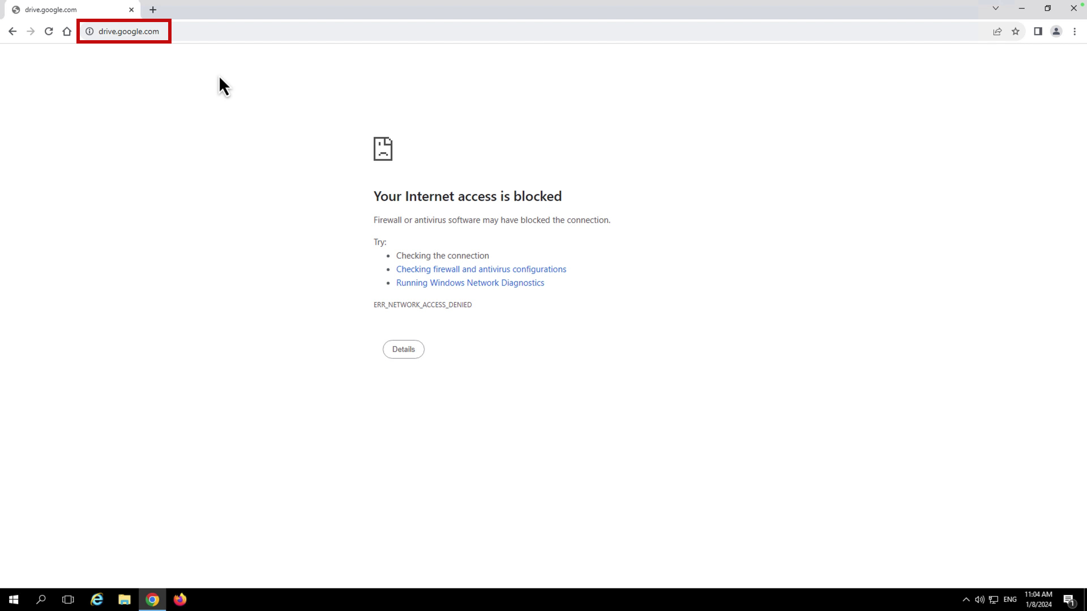The image size is (1087, 611).
Task: Bookmark this tab with the star
Action: point(1016,32)
